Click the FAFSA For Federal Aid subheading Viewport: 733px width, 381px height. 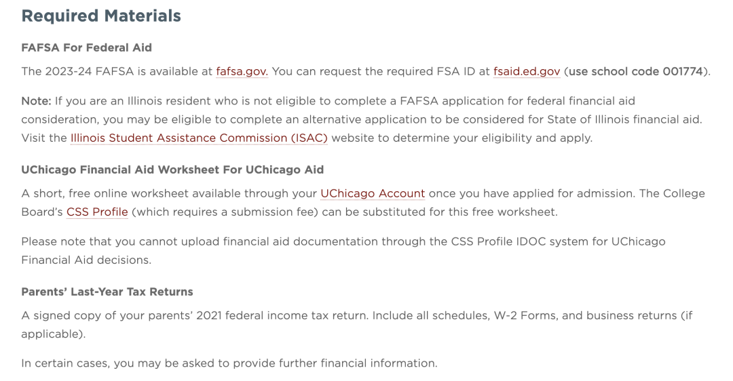click(86, 47)
